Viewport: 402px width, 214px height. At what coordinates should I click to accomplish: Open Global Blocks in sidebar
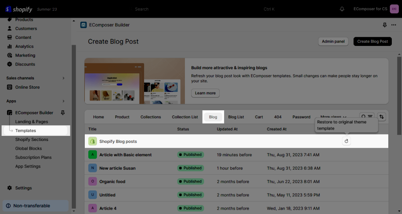tap(28, 148)
